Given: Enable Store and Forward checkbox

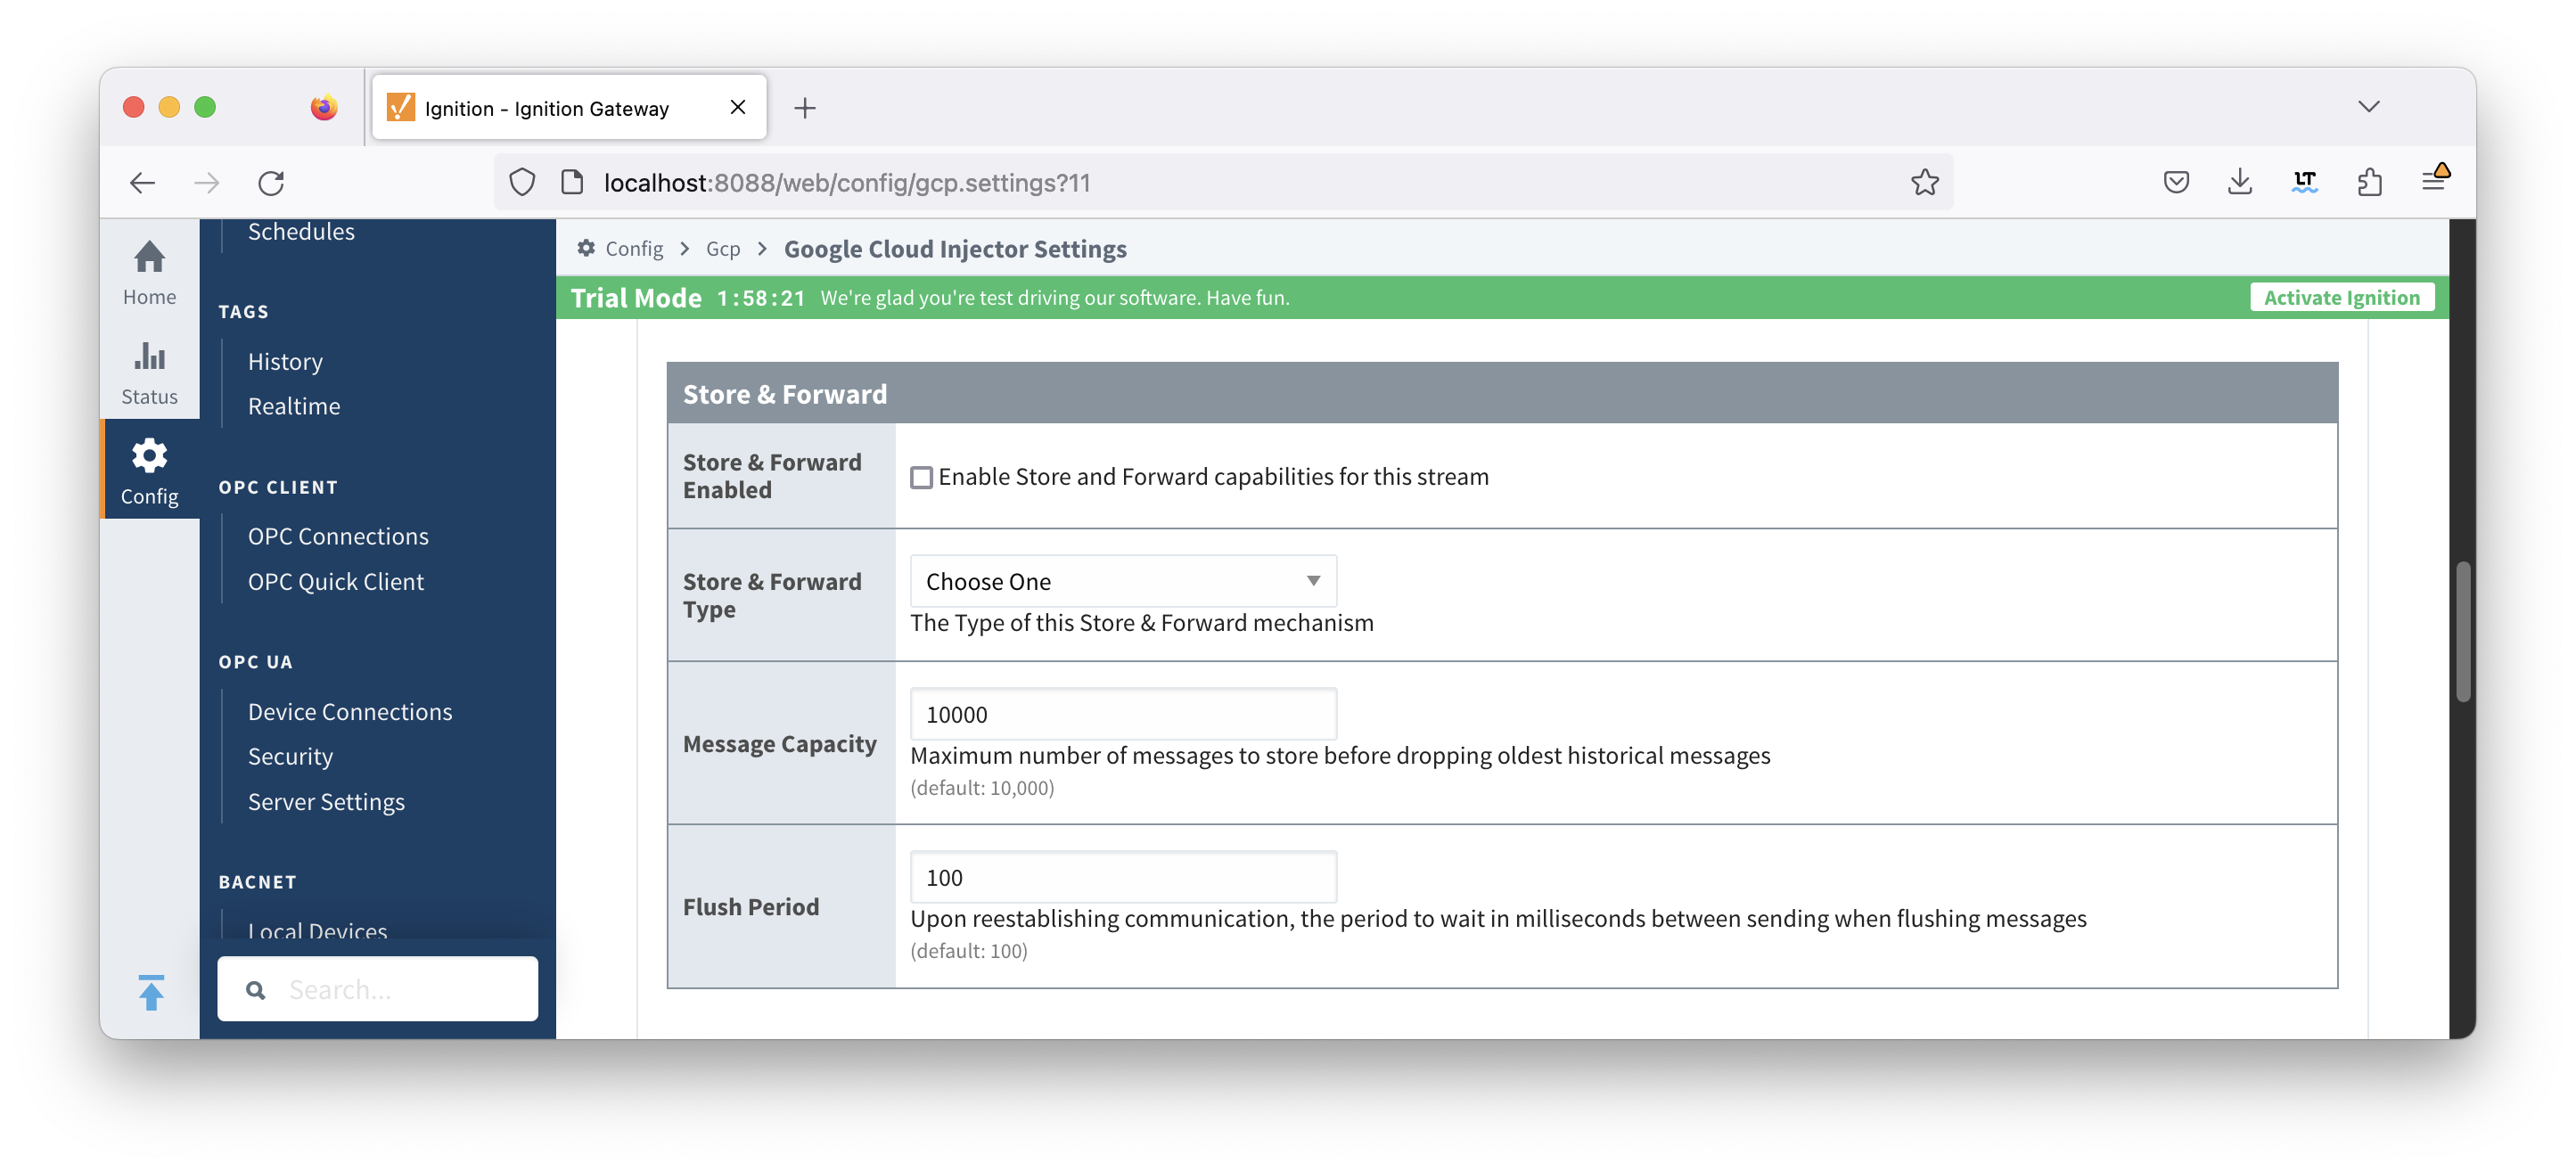Looking at the screenshot, I should [x=921, y=477].
